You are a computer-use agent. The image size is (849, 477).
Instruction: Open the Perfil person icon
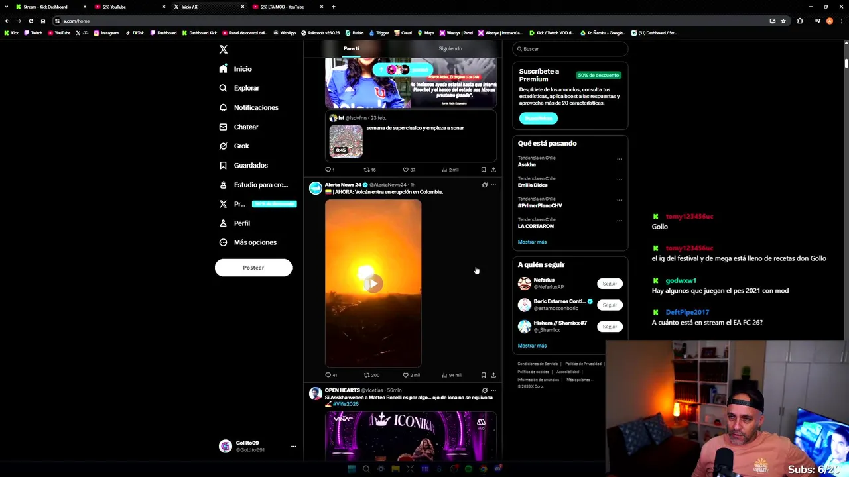click(x=223, y=223)
